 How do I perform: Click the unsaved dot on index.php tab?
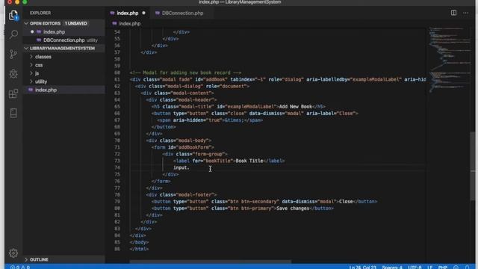[x=143, y=13]
